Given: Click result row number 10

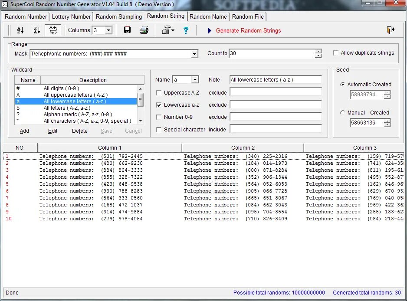Looking at the screenshot, I should pos(9,219).
